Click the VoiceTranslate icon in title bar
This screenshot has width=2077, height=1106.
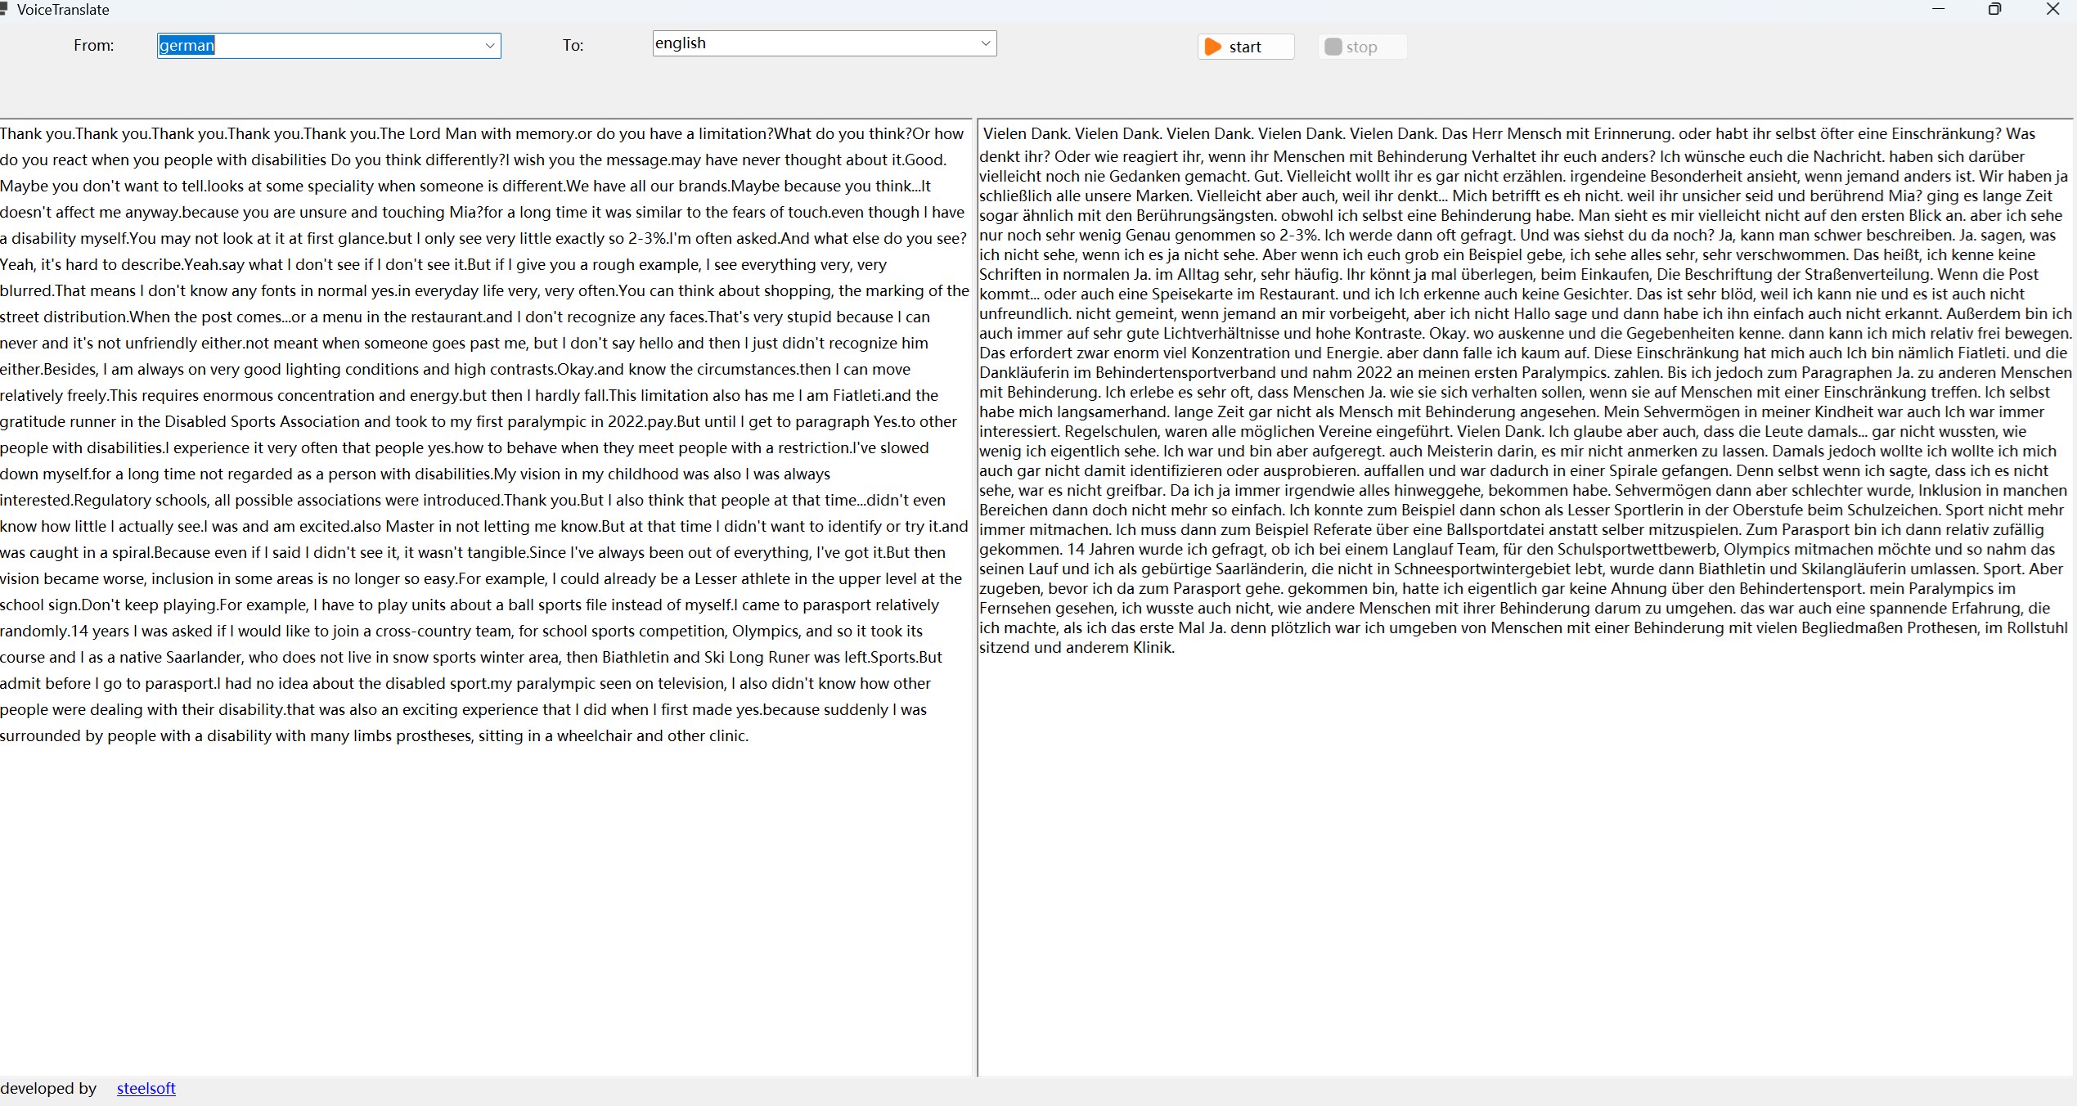pos(6,9)
